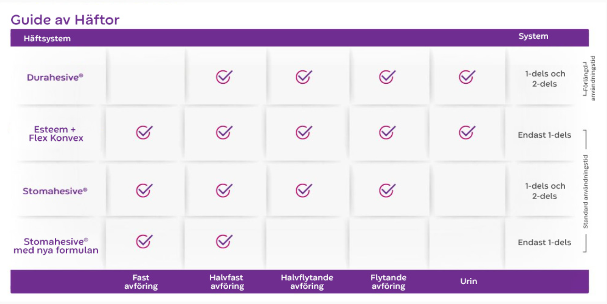Click Esteem + Flex Konvex Urin checkmark
The image size is (607, 304).
pos(467,132)
